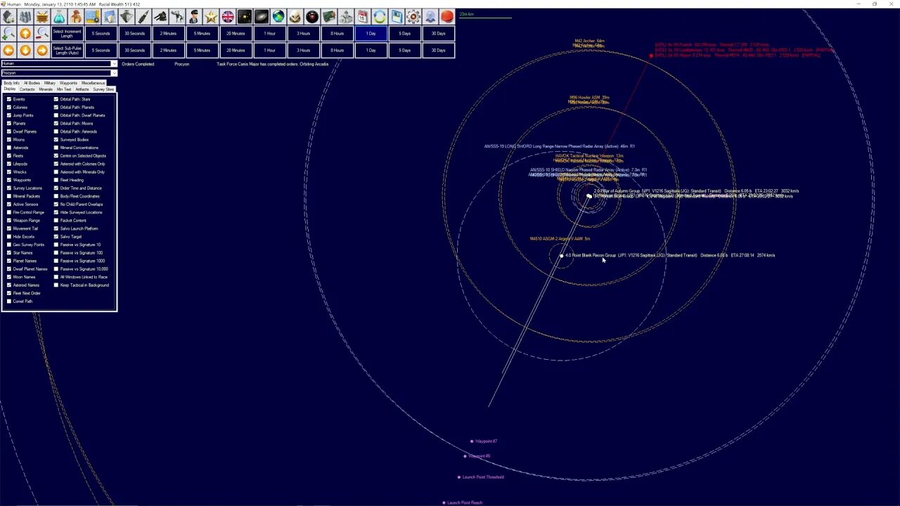Open the Galactic Map spiral galaxy icon

pyautogui.click(x=262, y=16)
